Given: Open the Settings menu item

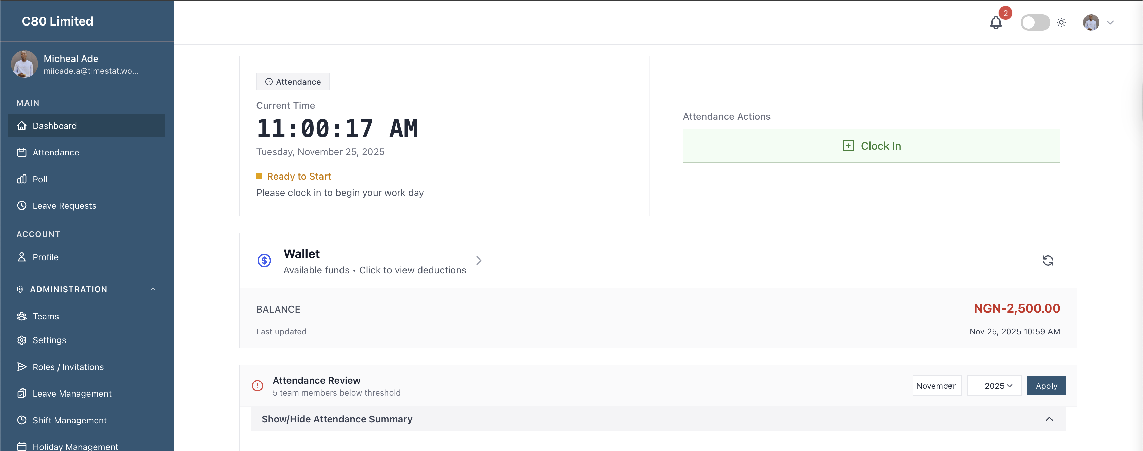Looking at the screenshot, I should point(49,340).
